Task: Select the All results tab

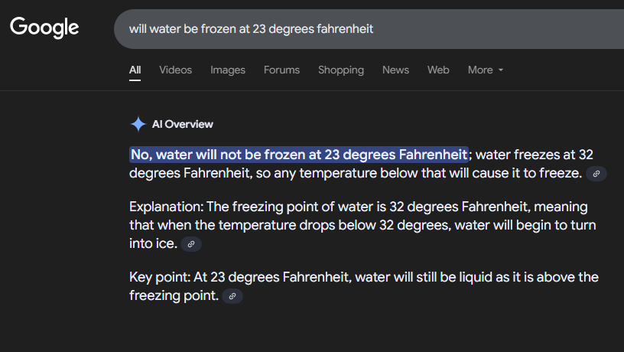Action: [135, 70]
